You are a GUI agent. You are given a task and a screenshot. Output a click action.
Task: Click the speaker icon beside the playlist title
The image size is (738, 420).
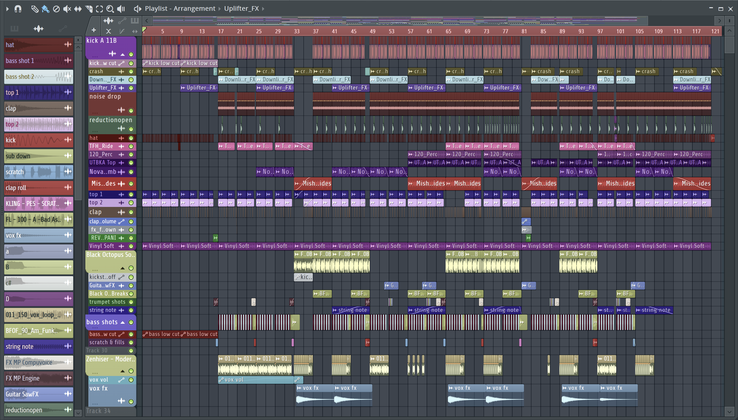(137, 9)
